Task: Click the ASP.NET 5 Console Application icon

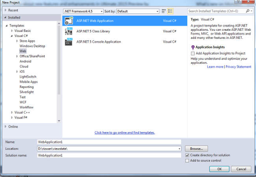Action: (x=69, y=42)
